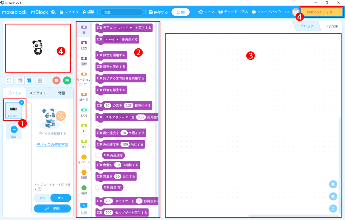Image resolution: width=345 pixels, height=220 pixels.
Task: Open ハーイ dropdown in 完了まで block
Action: pos(126,28)
